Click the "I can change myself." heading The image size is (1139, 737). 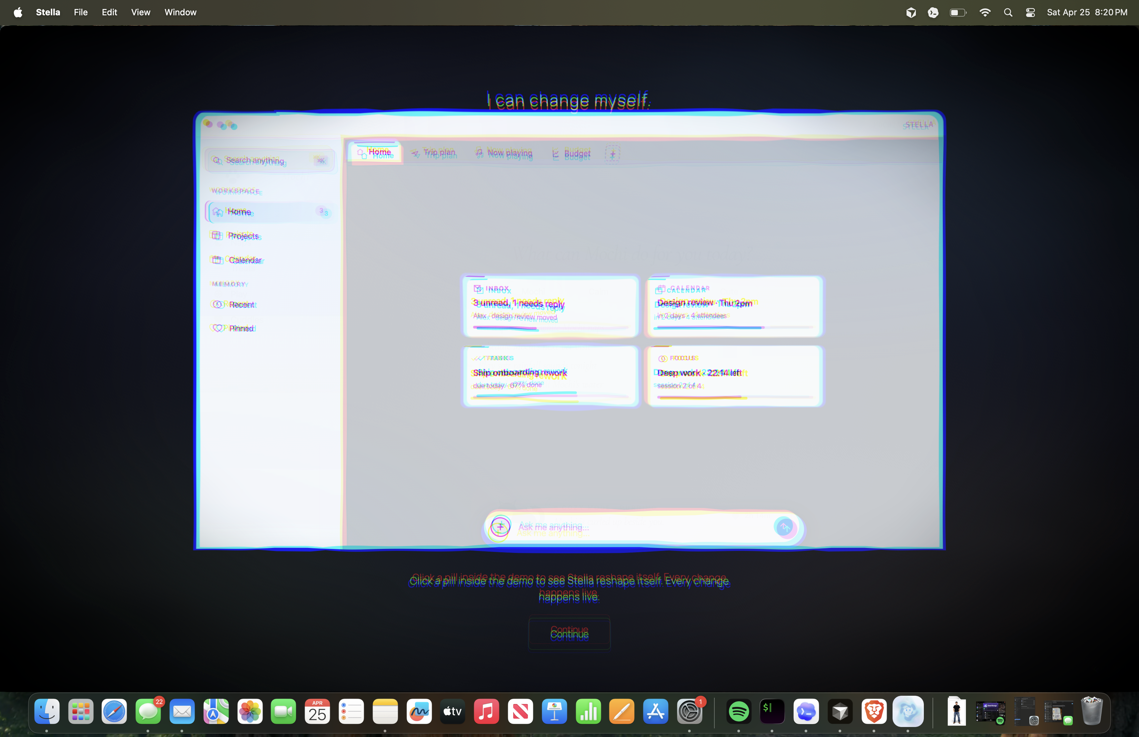[x=569, y=101]
